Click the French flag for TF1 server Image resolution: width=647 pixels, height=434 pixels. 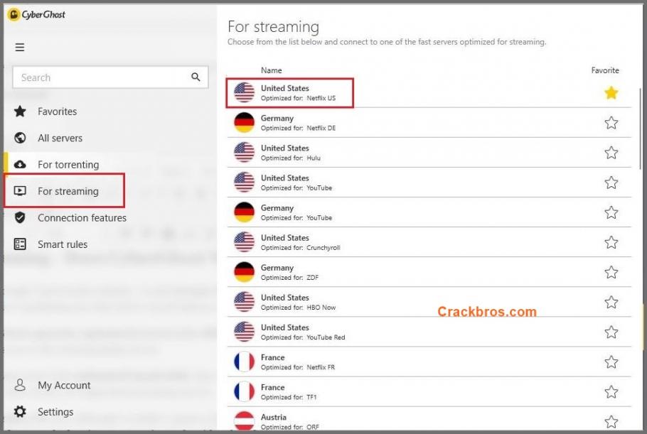pos(245,391)
